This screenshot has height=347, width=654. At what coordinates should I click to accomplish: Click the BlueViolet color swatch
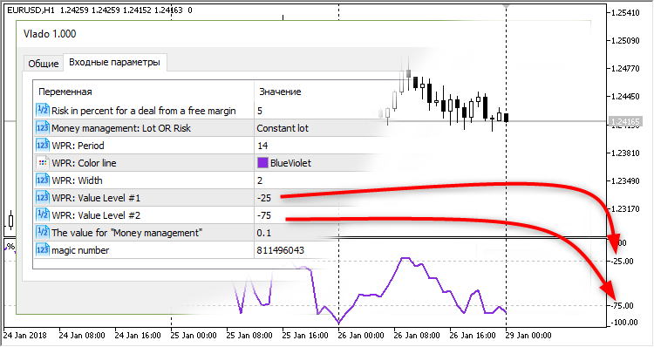(x=262, y=163)
